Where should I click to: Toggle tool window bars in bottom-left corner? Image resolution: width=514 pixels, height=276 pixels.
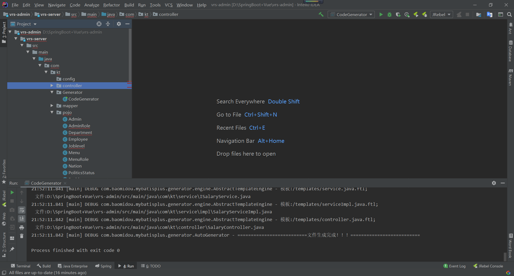click(x=4, y=273)
